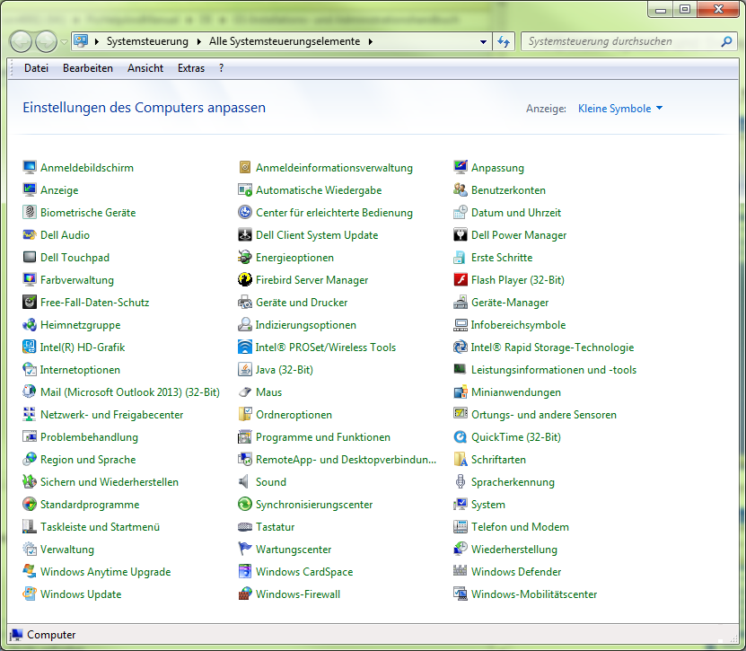Open the Anmeldeinformationsverwaltung safe icon

245,168
